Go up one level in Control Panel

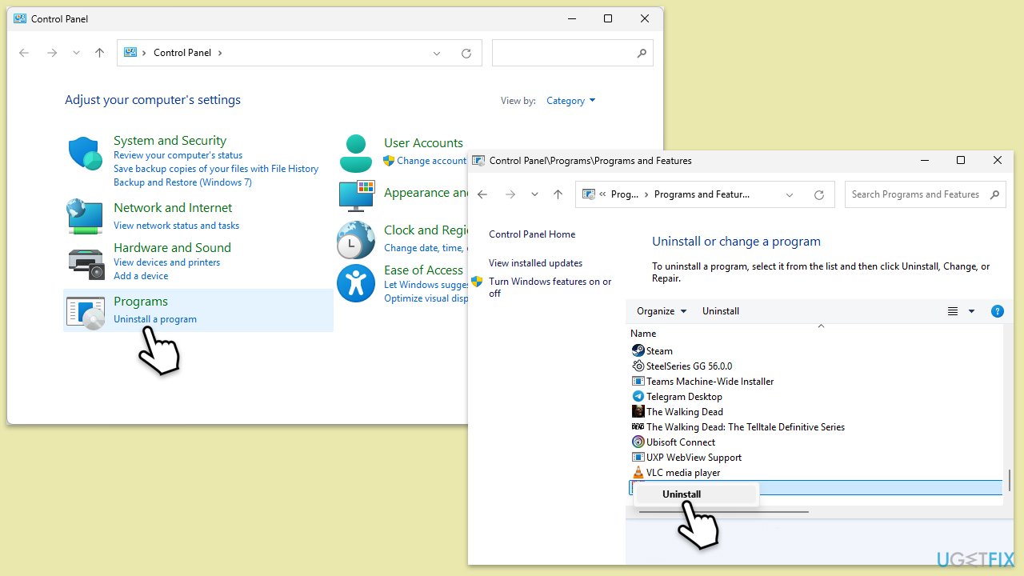(x=99, y=53)
